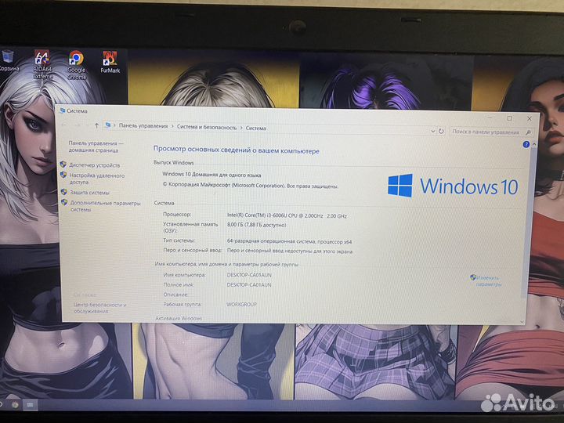The width and height of the screenshot is (564, 423).
Task: Open 'Диспетчер устройств' link
Action: pos(95,165)
